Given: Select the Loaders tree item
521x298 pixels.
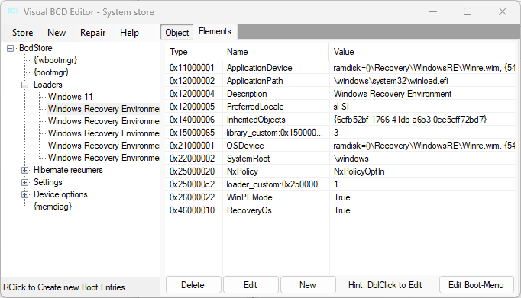Looking at the screenshot, I should (48, 85).
